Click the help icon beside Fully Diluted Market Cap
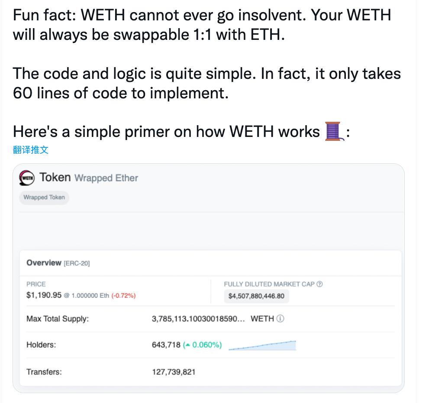The width and height of the screenshot is (432, 403). [x=320, y=284]
